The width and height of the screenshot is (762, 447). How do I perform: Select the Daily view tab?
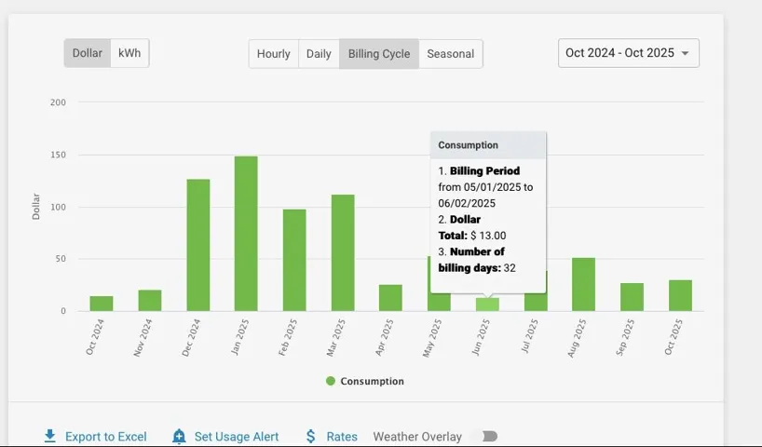tap(319, 54)
